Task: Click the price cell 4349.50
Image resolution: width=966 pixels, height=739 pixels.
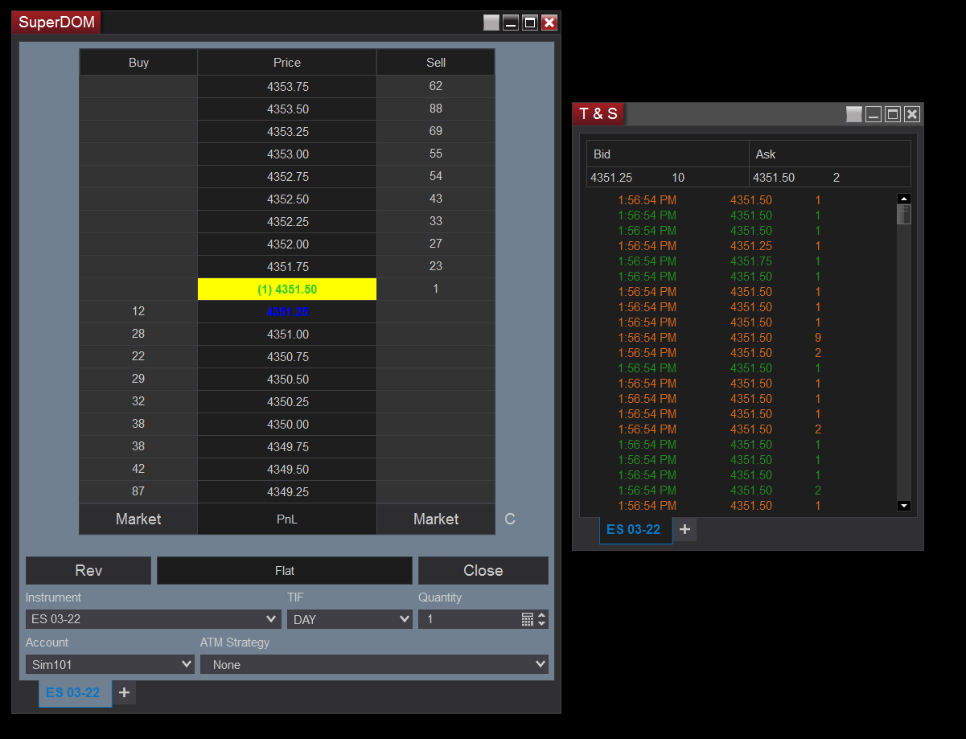Action: (287, 470)
